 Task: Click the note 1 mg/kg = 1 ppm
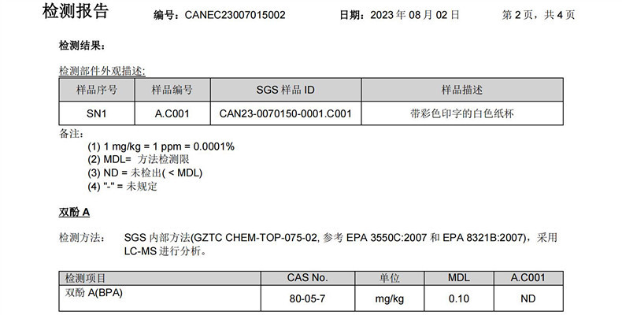pyautogui.click(x=161, y=146)
